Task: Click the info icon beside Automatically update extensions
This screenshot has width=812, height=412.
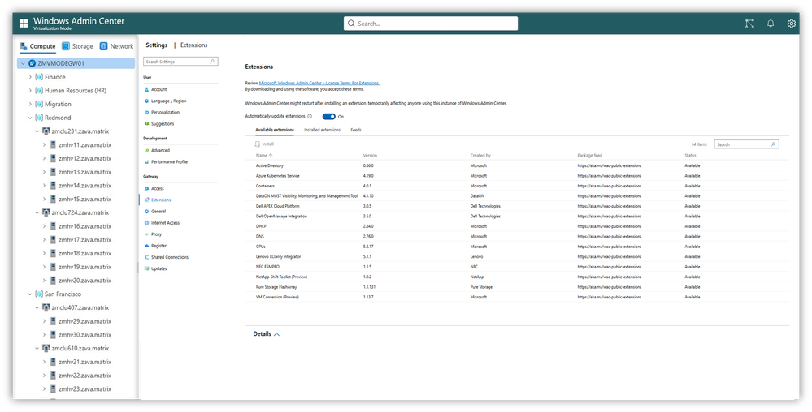Action: [310, 116]
